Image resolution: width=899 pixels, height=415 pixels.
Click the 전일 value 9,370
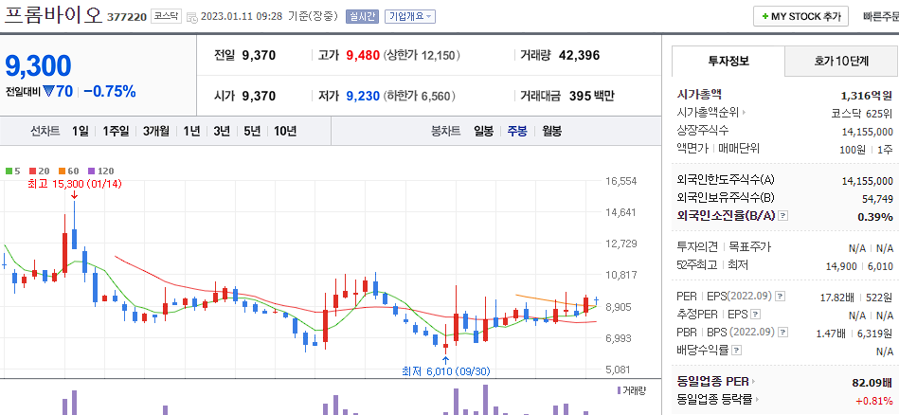click(259, 56)
